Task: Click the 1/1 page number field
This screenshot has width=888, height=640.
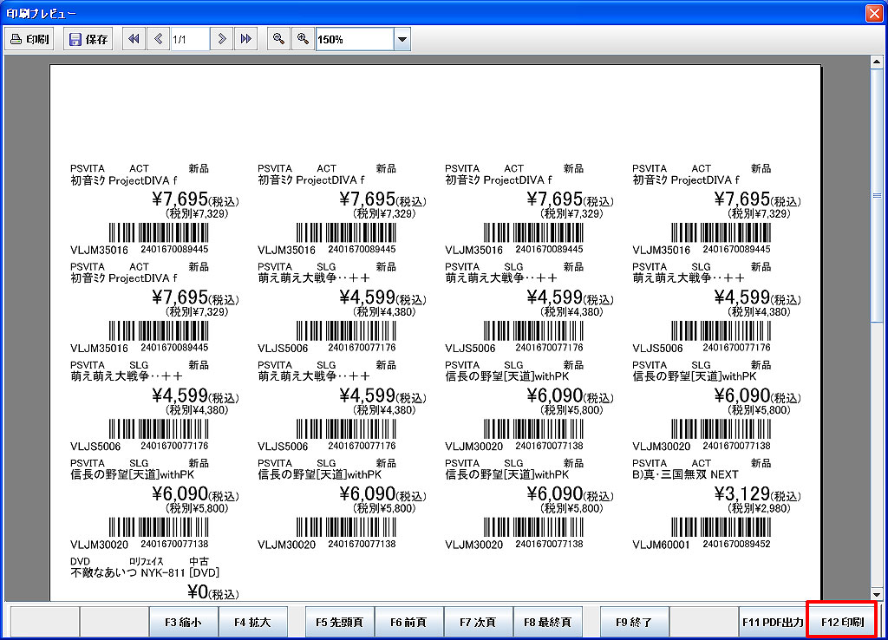Action: (189, 39)
